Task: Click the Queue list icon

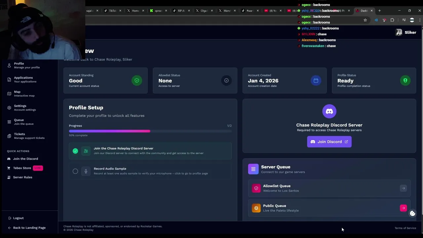Action: [x=9, y=122]
